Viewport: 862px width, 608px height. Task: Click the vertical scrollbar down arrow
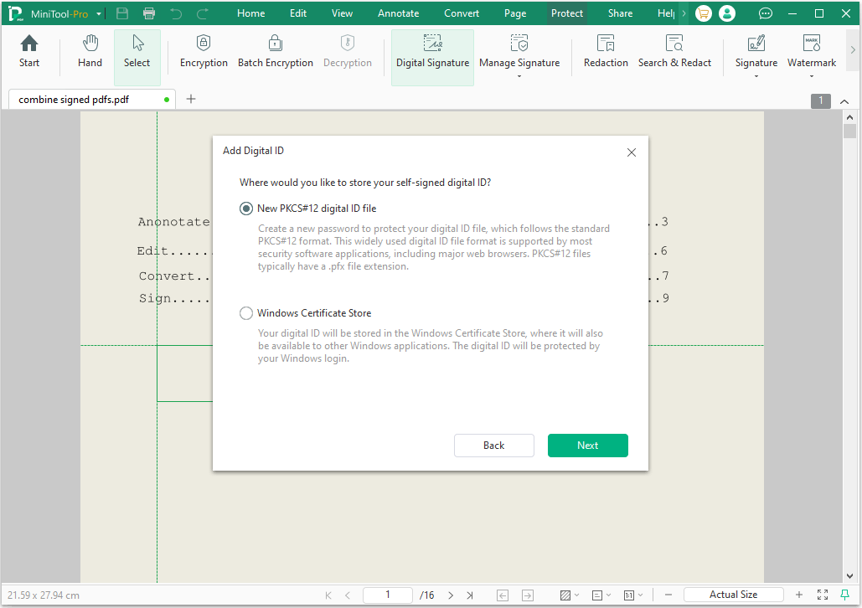pyautogui.click(x=850, y=576)
